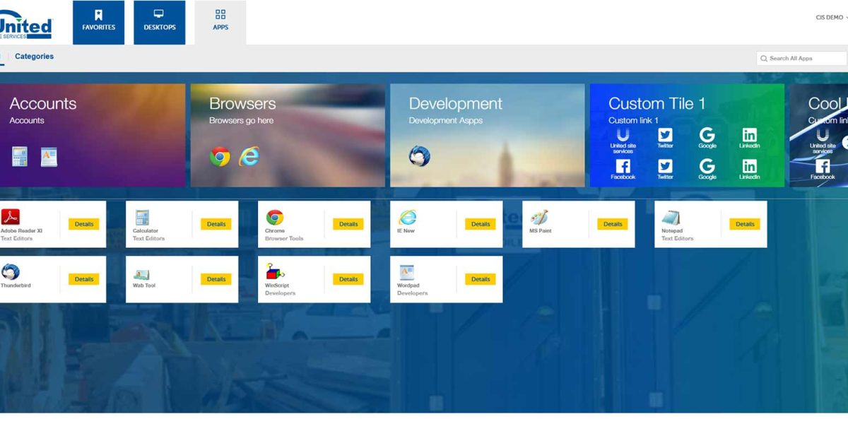Launch Thunderbird from the Development tile
This screenshot has width=848, height=424.
click(419, 157)
